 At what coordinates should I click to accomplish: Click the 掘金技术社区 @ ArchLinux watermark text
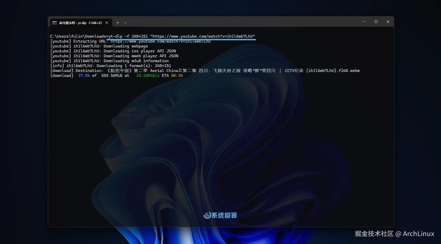click(x=395, y=234)
